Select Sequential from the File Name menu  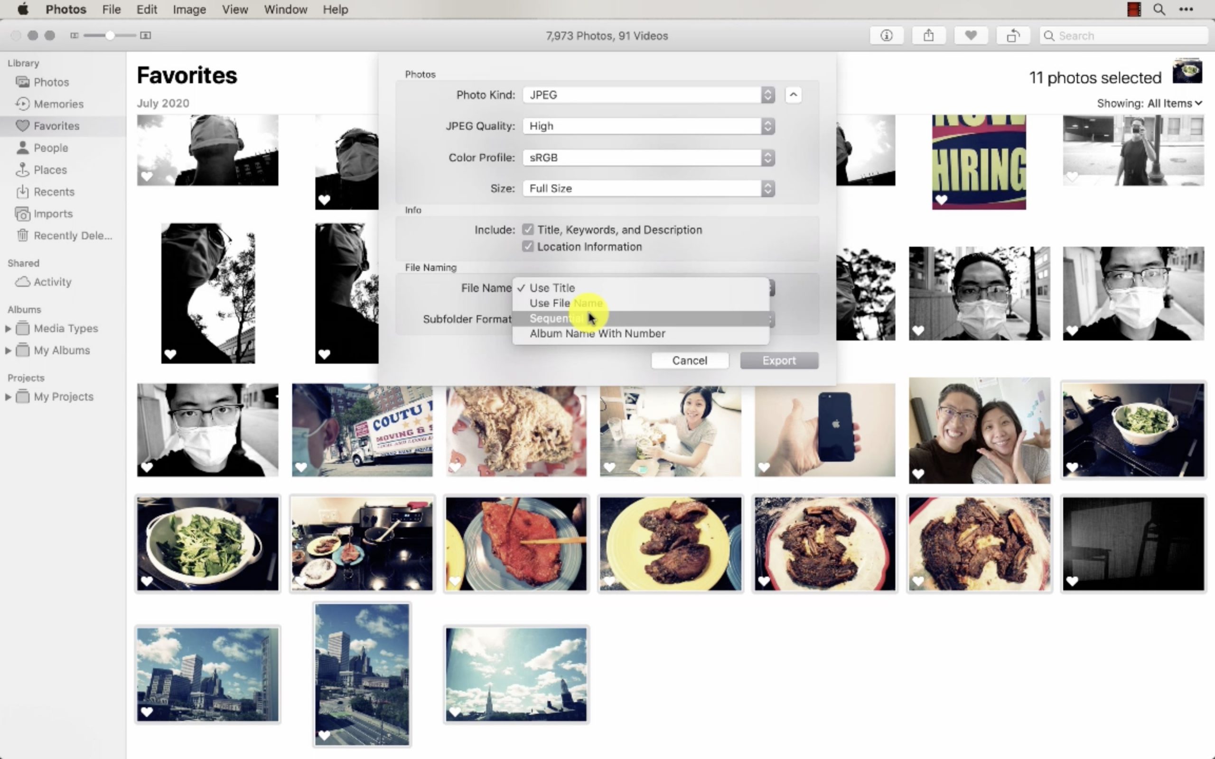point(556,319)
